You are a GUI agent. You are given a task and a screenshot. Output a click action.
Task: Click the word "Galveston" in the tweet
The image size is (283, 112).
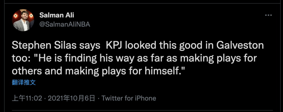coord(240,46)
